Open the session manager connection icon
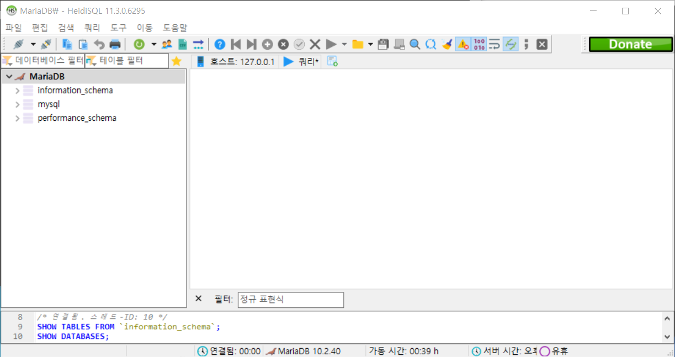This screenshot has height=357, width=675. point(19,44)
